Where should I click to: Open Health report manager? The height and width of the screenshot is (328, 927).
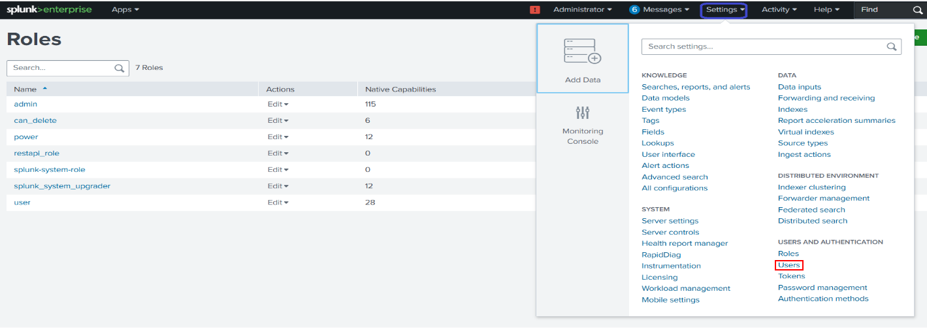[x=685, y=243]
